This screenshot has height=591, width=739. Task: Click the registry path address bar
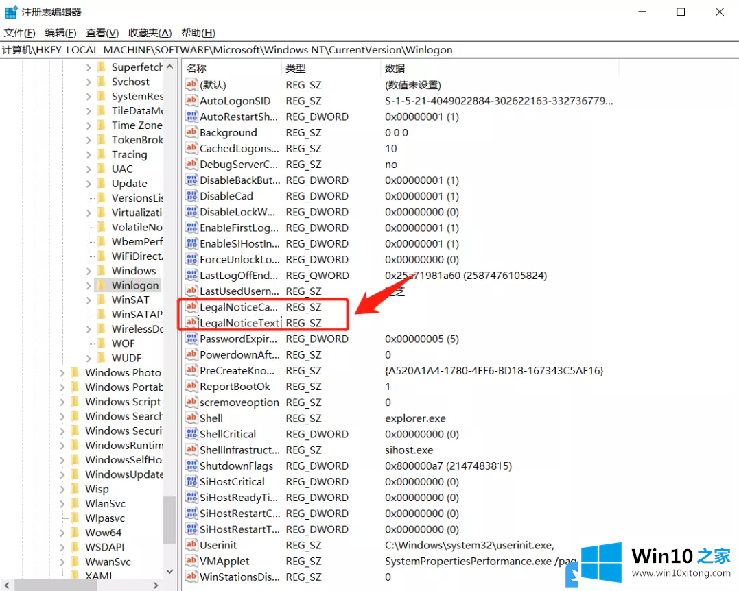click(x=369, y=50)
